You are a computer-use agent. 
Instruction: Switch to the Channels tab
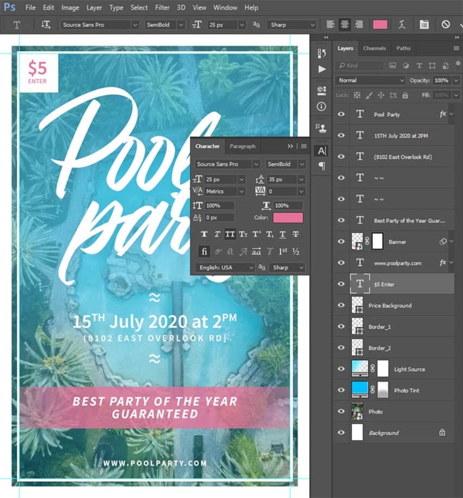point(374,48)
